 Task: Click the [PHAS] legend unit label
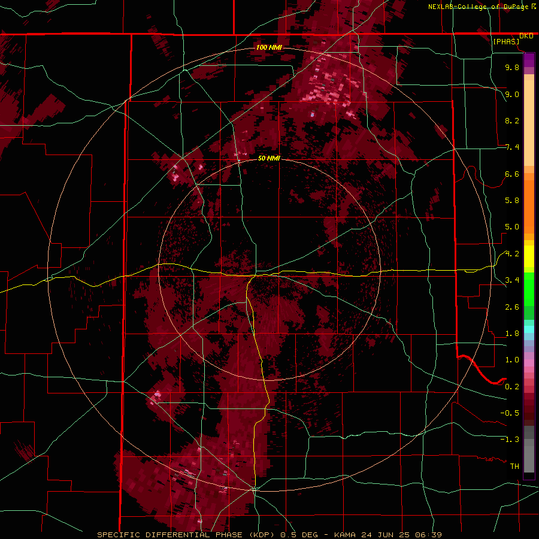point(506,41)
